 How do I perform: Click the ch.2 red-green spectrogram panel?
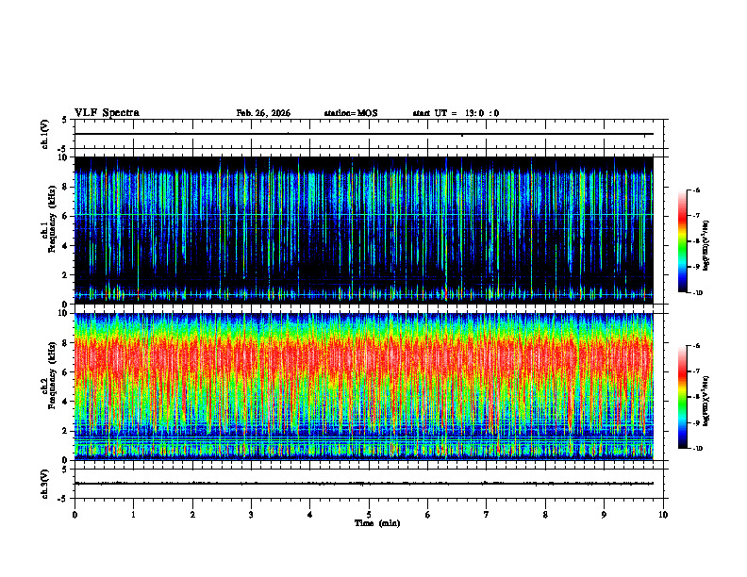[x=363, y=387]
